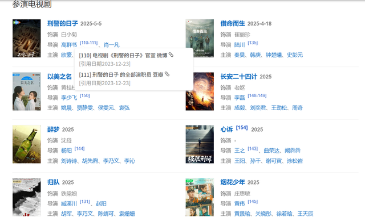Open the 归队 drama title link
The height and width of the screenshot is (217, 365).
tap(53, 182)
